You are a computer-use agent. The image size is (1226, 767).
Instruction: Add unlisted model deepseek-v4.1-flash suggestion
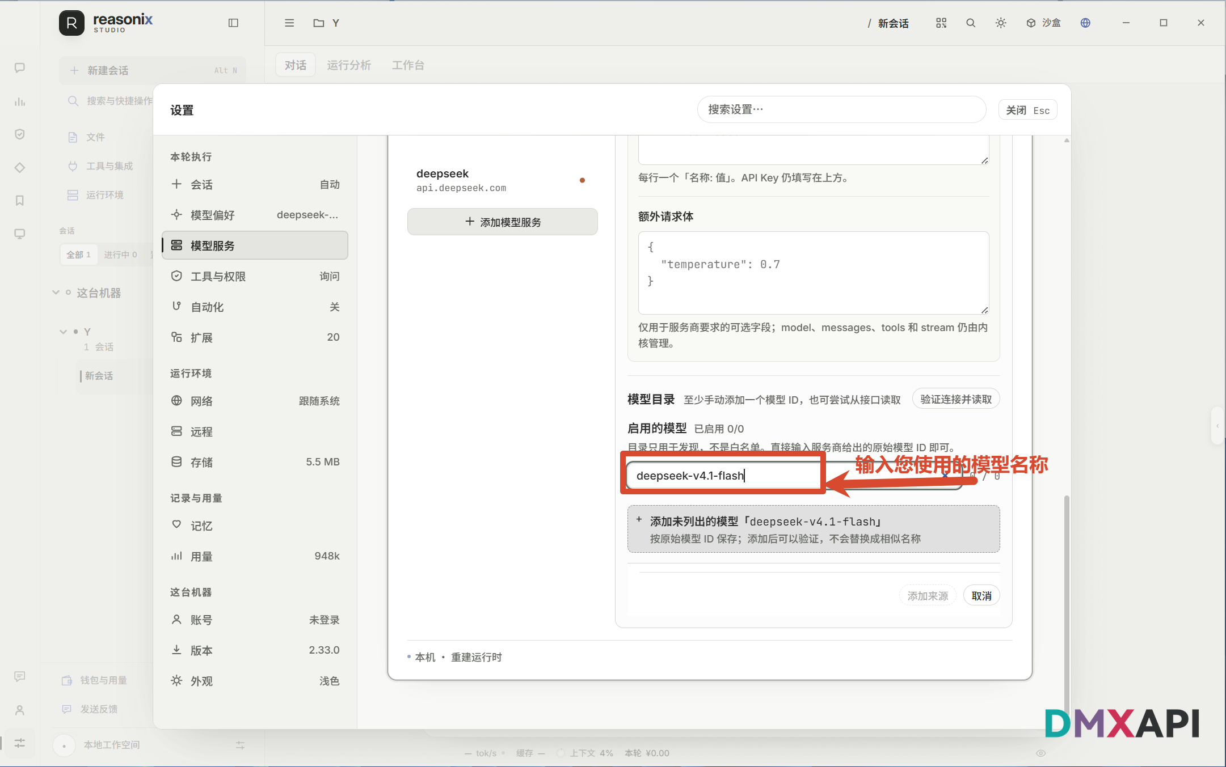pyautogui.click(x=814, y=529)
